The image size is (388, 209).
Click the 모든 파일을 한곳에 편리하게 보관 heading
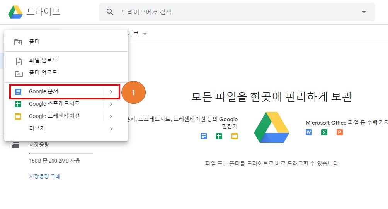pyautogui.click(x=272, y=97)
